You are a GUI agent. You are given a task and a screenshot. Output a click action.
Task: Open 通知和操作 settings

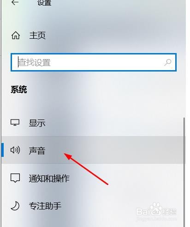(49, 179)
